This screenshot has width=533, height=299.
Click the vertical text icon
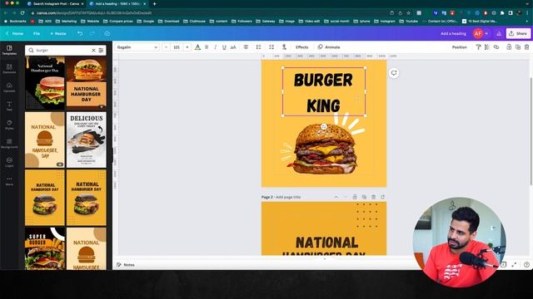pyautogui.click(x=284, y=47)
